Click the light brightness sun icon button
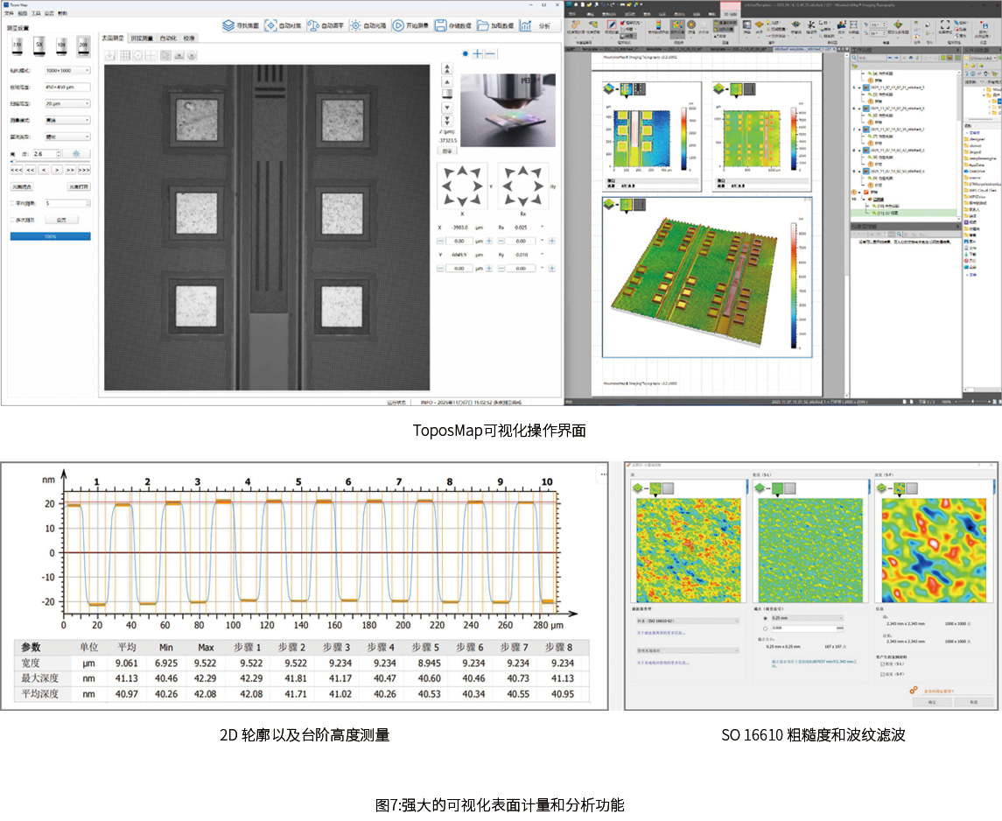This screenshot has width=1002, height=821. tap(76, 154)
